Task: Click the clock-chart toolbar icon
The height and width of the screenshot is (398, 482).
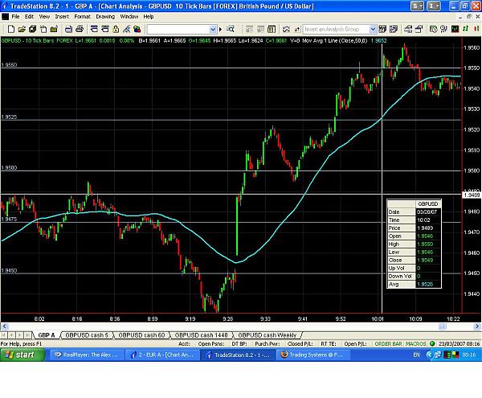Action: [x=433, y=29]
